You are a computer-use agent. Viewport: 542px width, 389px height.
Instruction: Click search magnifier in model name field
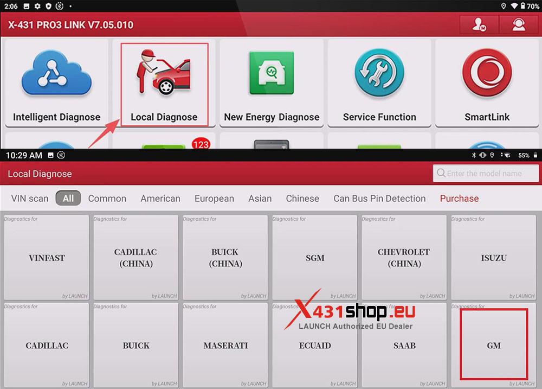[x=441, y=173]
